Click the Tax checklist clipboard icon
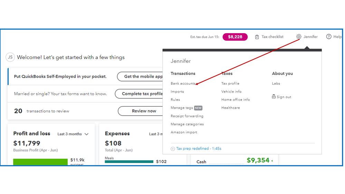Image resolution: width=345 pixels, height=194 pixels. point(257,37)
